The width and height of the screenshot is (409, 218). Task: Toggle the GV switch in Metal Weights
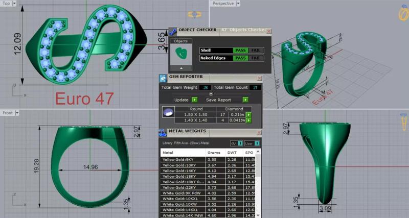[240, 143]
